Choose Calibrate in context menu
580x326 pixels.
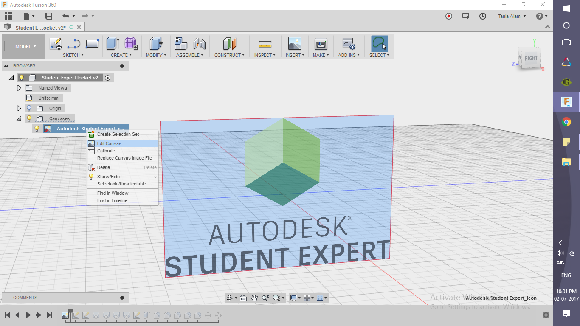tap(122, 151)
